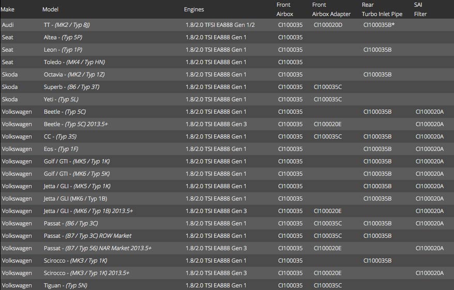Viewport: 454px width, 290px height.
Task: Click CI100035B in the Leon row
Action: coord(377,50)
